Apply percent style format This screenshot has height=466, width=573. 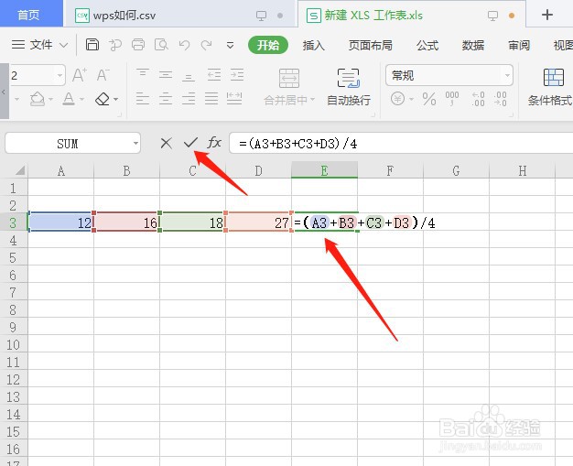point(429,99)
